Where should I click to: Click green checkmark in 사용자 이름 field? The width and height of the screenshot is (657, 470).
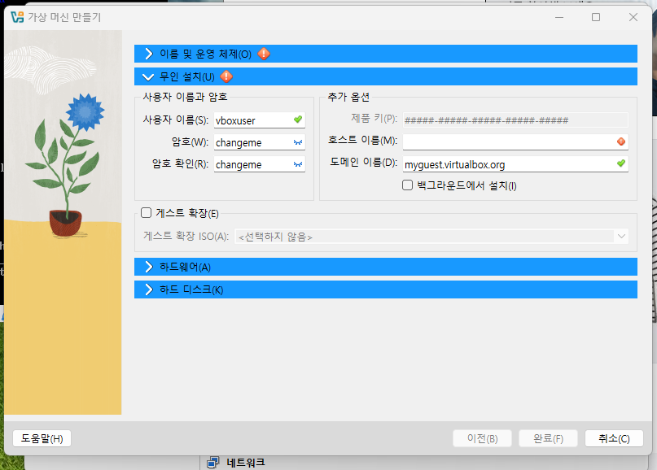pos(298,120)
